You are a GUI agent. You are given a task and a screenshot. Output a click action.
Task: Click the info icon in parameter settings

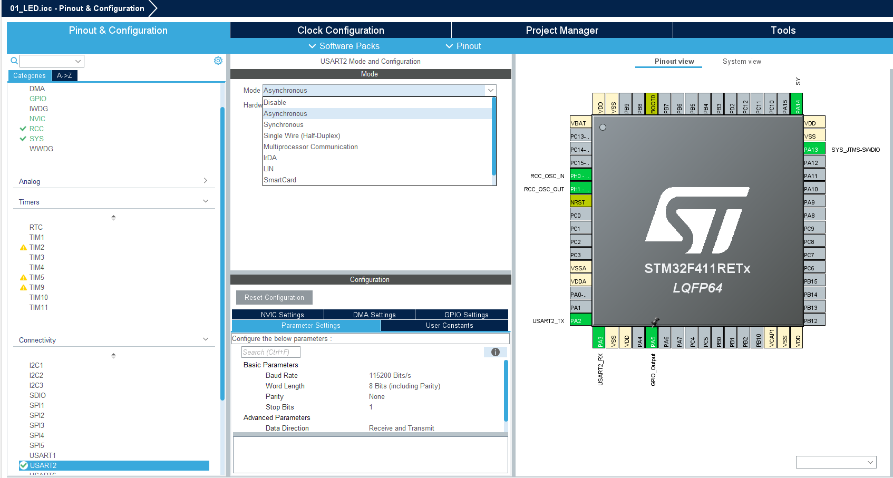[x=496, y=352]
